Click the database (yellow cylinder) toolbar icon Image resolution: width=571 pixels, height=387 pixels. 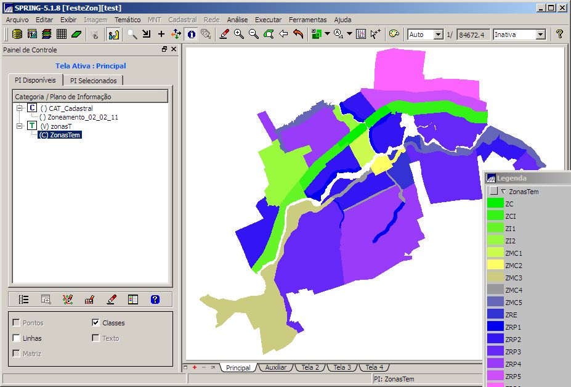coord(17,35)
